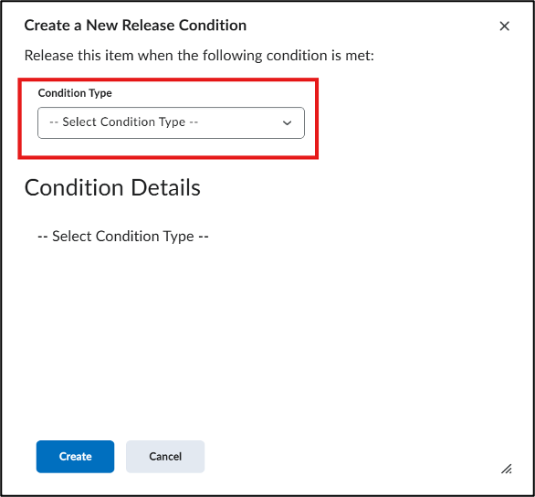Select the -- Select Condition Type -- combo box text
The height and width of the screenshot is (497, 535).
coord(124,122)
